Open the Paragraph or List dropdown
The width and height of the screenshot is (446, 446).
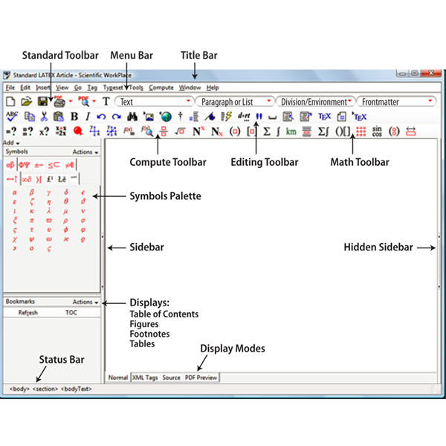[x=234, y=101]
